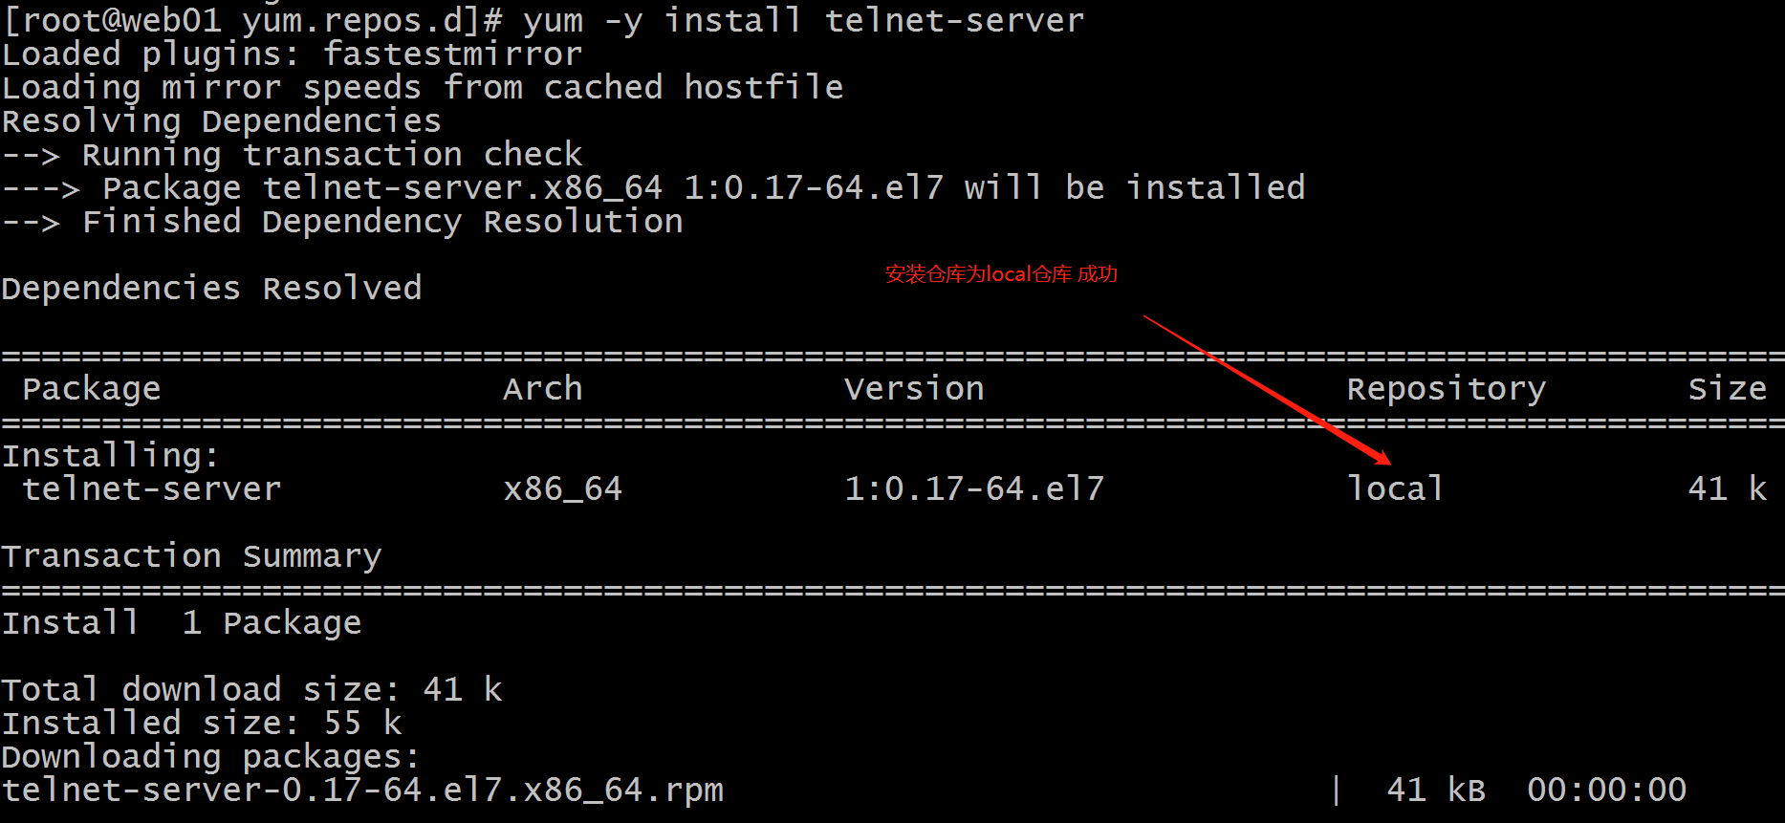Viewport: 1785px width, 823px height.
Task: Click the red annotation text about local repository
Action: click(x=1001, y=274)
